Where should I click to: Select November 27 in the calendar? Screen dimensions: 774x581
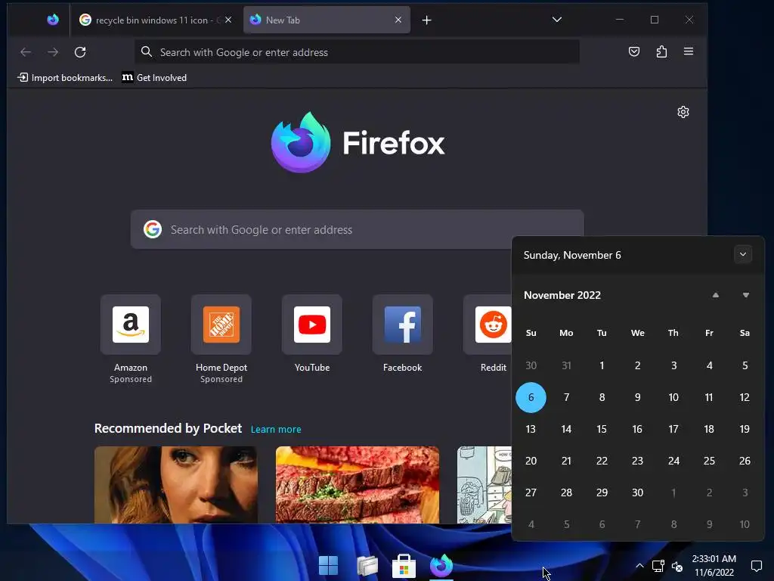(531, 492)
